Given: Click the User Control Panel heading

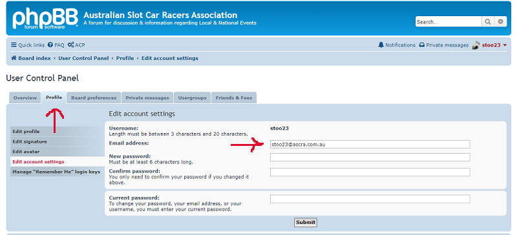Looking at the screenshot, I should click(x=43, y=78).
